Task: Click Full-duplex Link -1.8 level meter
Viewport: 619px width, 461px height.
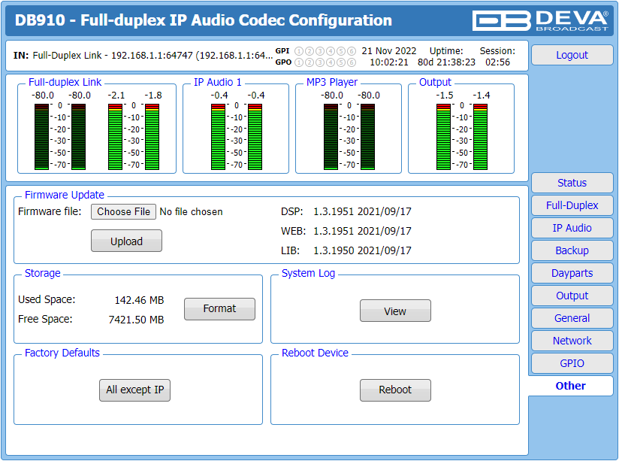Action: click(x=152, y=137)
